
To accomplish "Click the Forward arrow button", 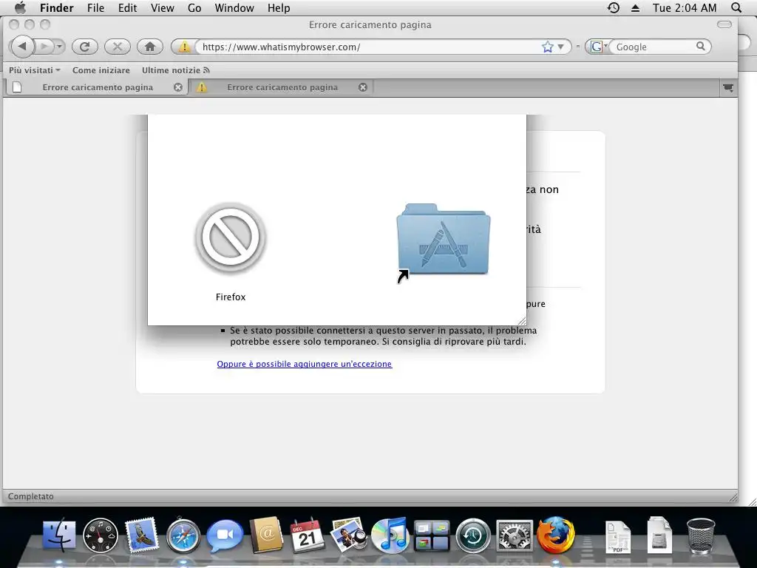I will [44, 47].
